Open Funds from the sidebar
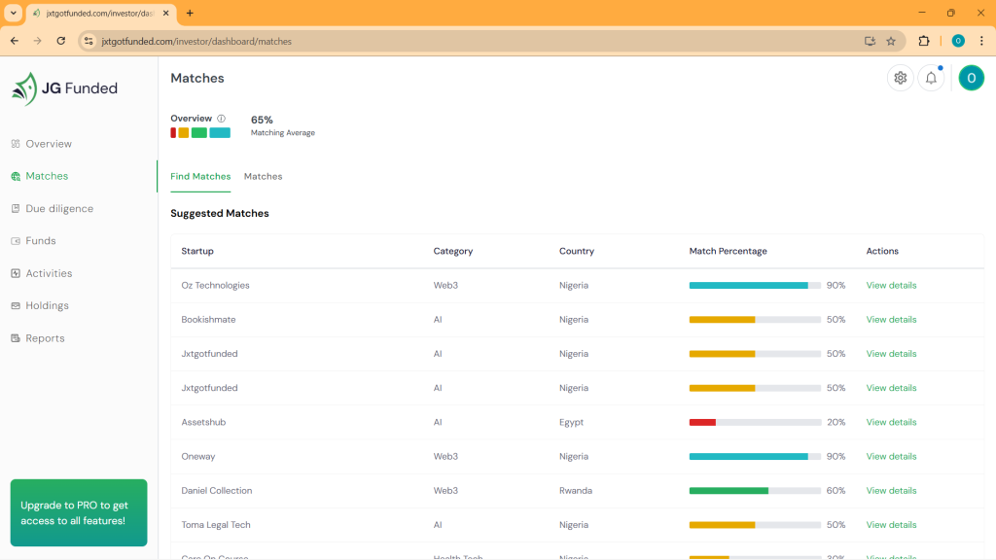 click(x=41, y=241)
